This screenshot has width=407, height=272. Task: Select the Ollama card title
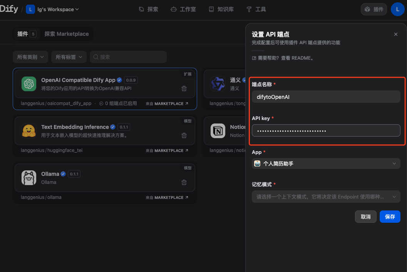(x=50, y=174)
